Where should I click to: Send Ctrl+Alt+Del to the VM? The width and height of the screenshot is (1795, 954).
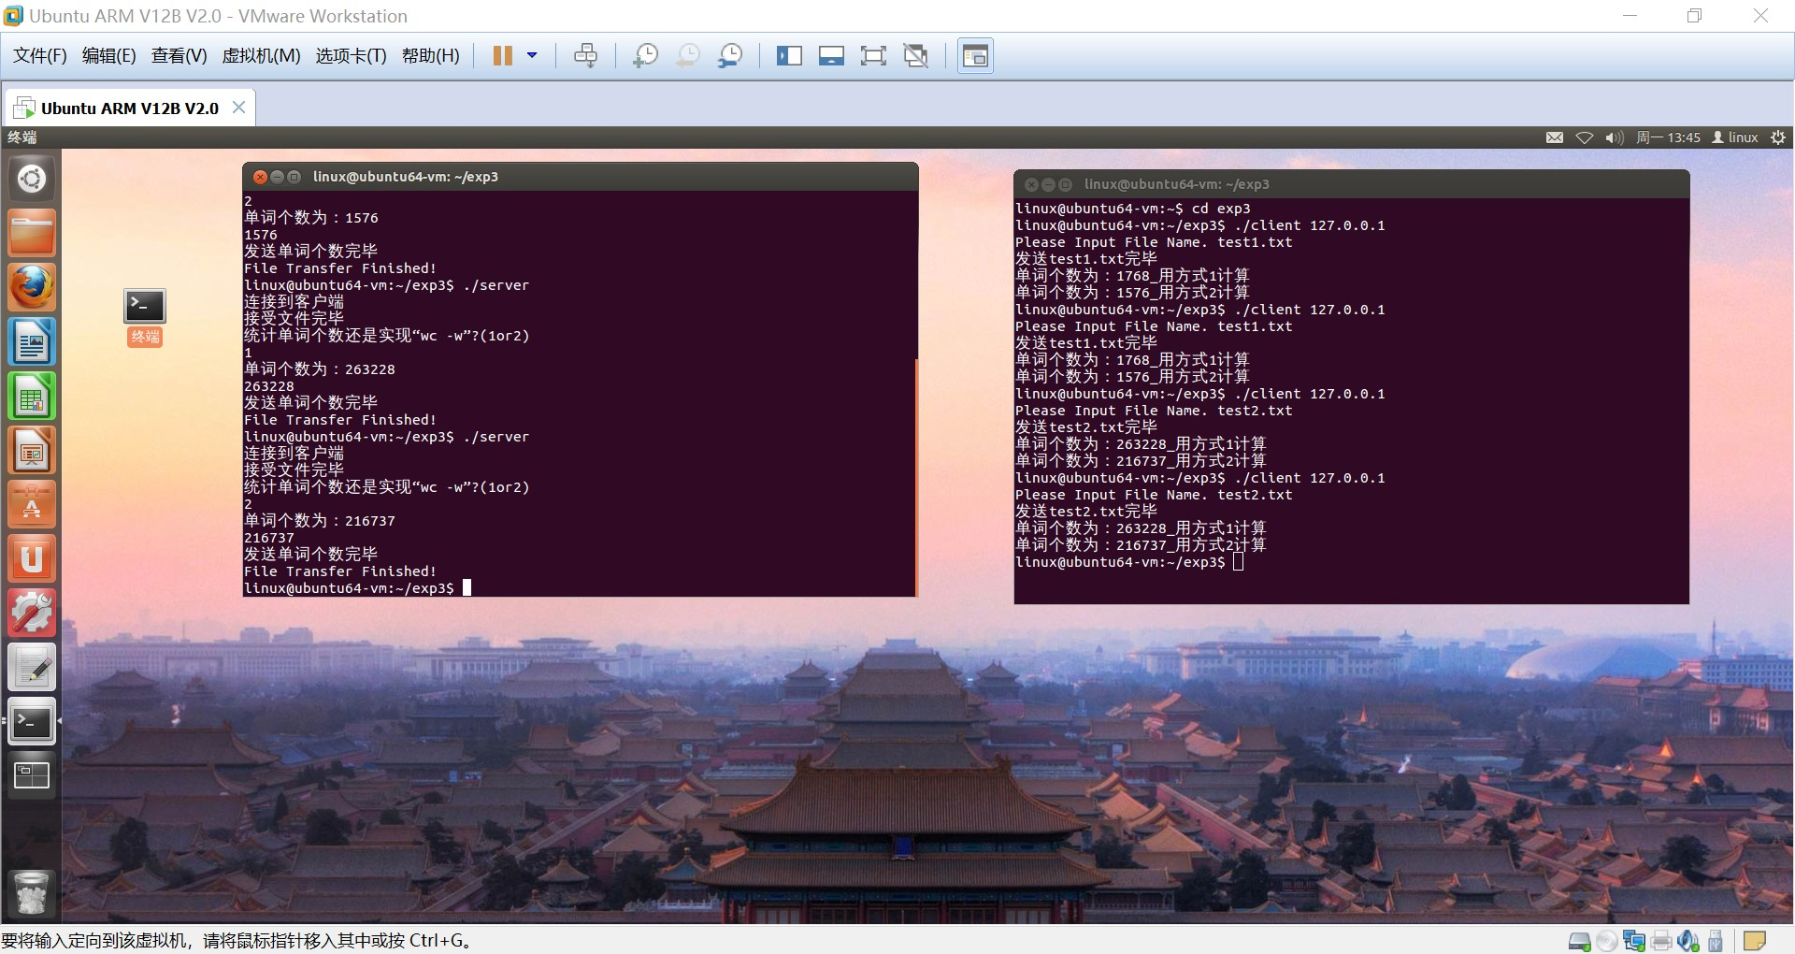pyautogui.click(x=586, y=56)
